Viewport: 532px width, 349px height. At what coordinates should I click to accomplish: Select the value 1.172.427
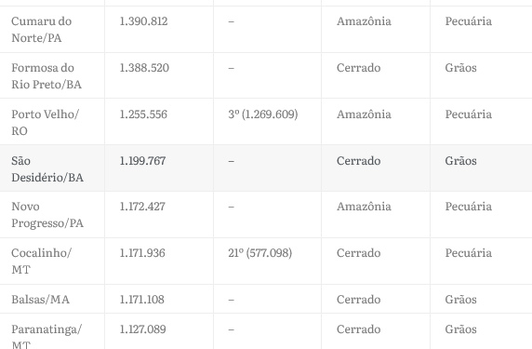coord(142,207)
